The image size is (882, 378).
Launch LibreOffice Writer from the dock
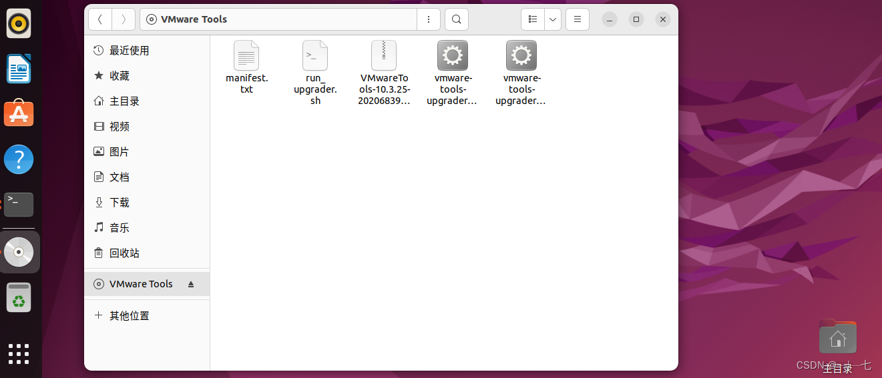[19, 69]
